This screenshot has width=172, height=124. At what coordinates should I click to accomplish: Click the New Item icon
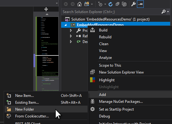tap(9, 95)
